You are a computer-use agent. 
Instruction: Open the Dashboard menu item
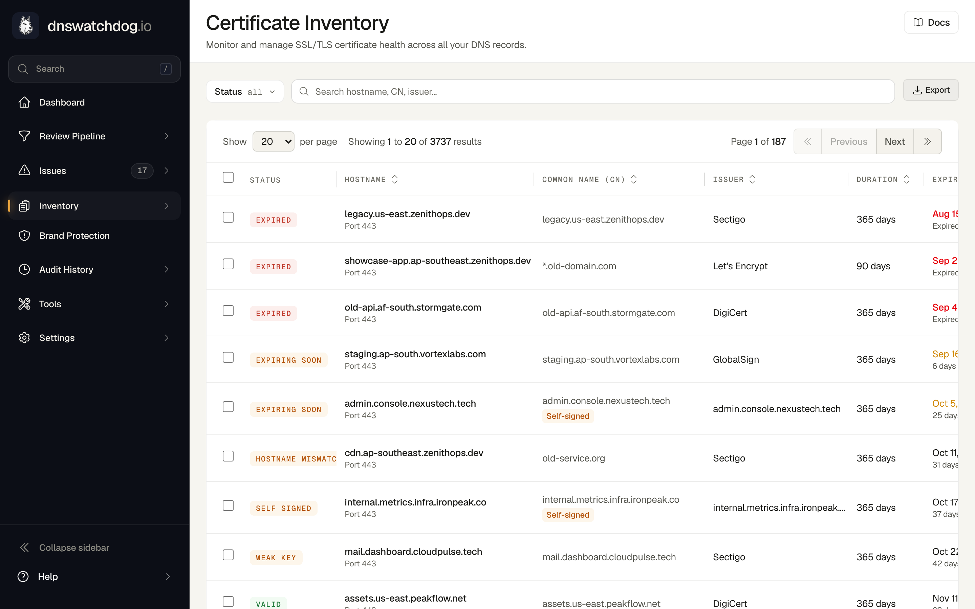pos(94,102)
